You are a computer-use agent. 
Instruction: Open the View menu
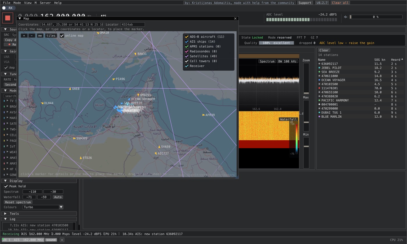tap(28, 3)
